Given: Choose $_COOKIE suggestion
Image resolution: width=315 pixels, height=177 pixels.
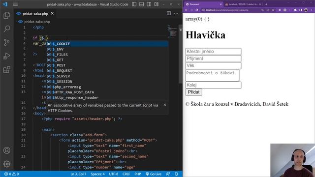Looking at the screenshot, I should (x=107, y=44).
